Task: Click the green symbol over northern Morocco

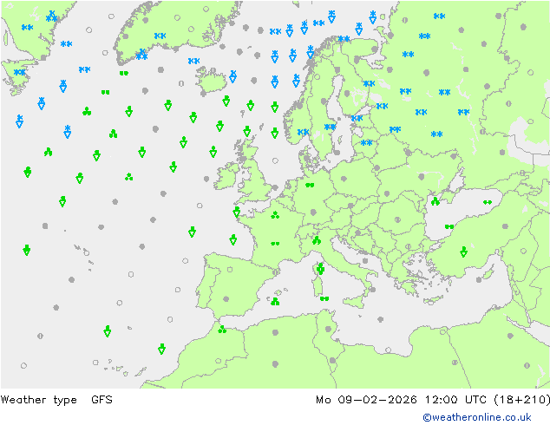Action: [x=222, y=330]
